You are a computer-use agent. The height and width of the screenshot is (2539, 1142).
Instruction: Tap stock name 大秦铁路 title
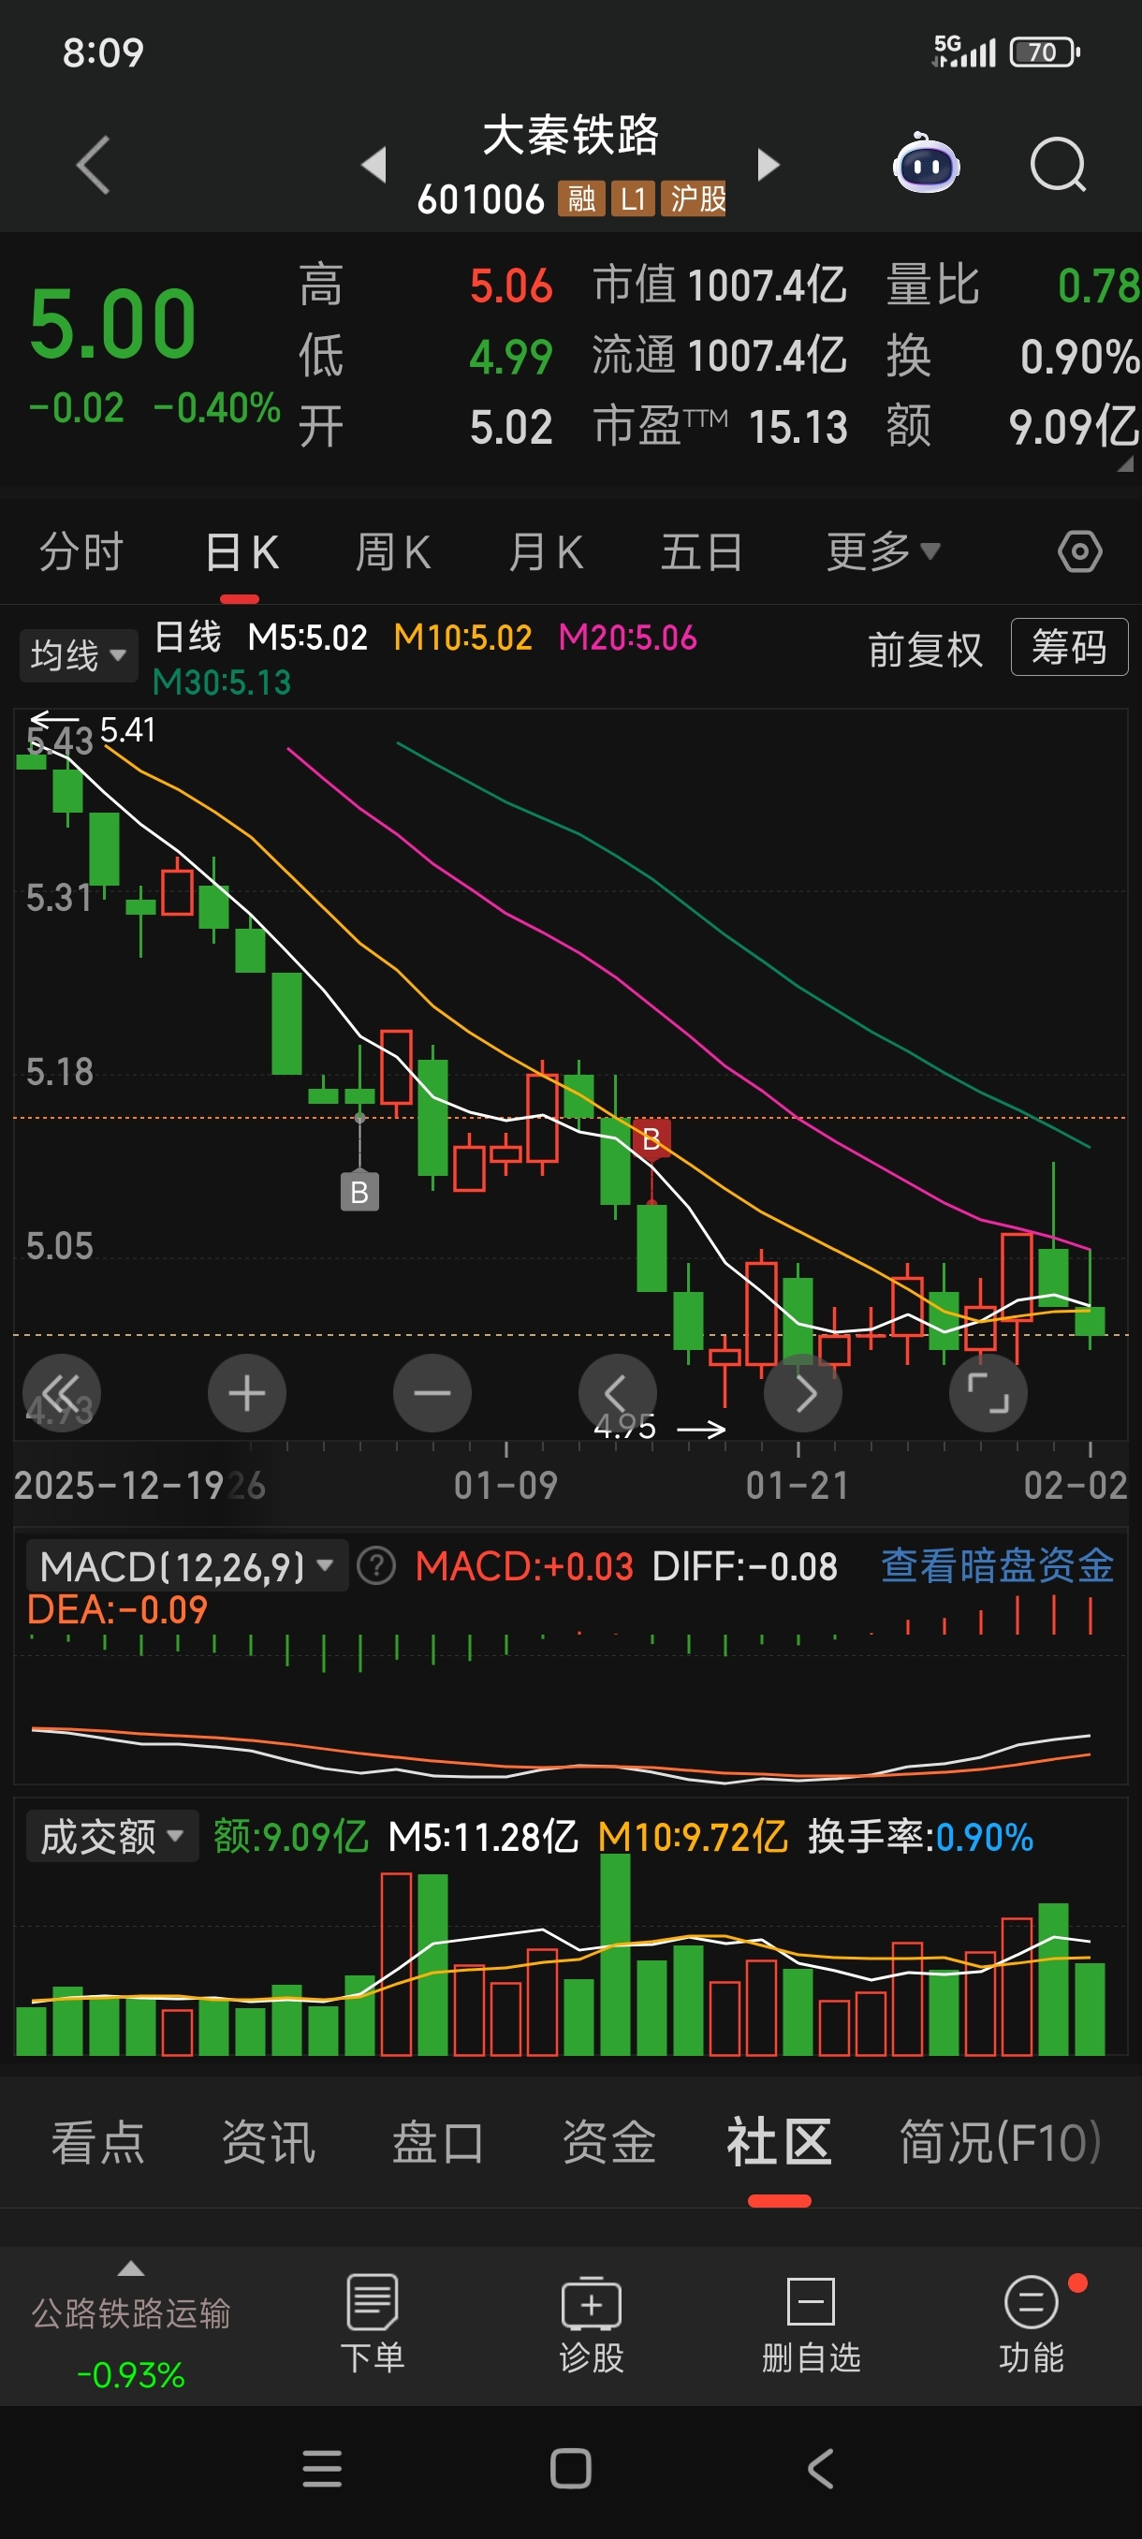point(570,134)
